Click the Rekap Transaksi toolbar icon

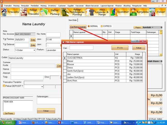point(30,12)
